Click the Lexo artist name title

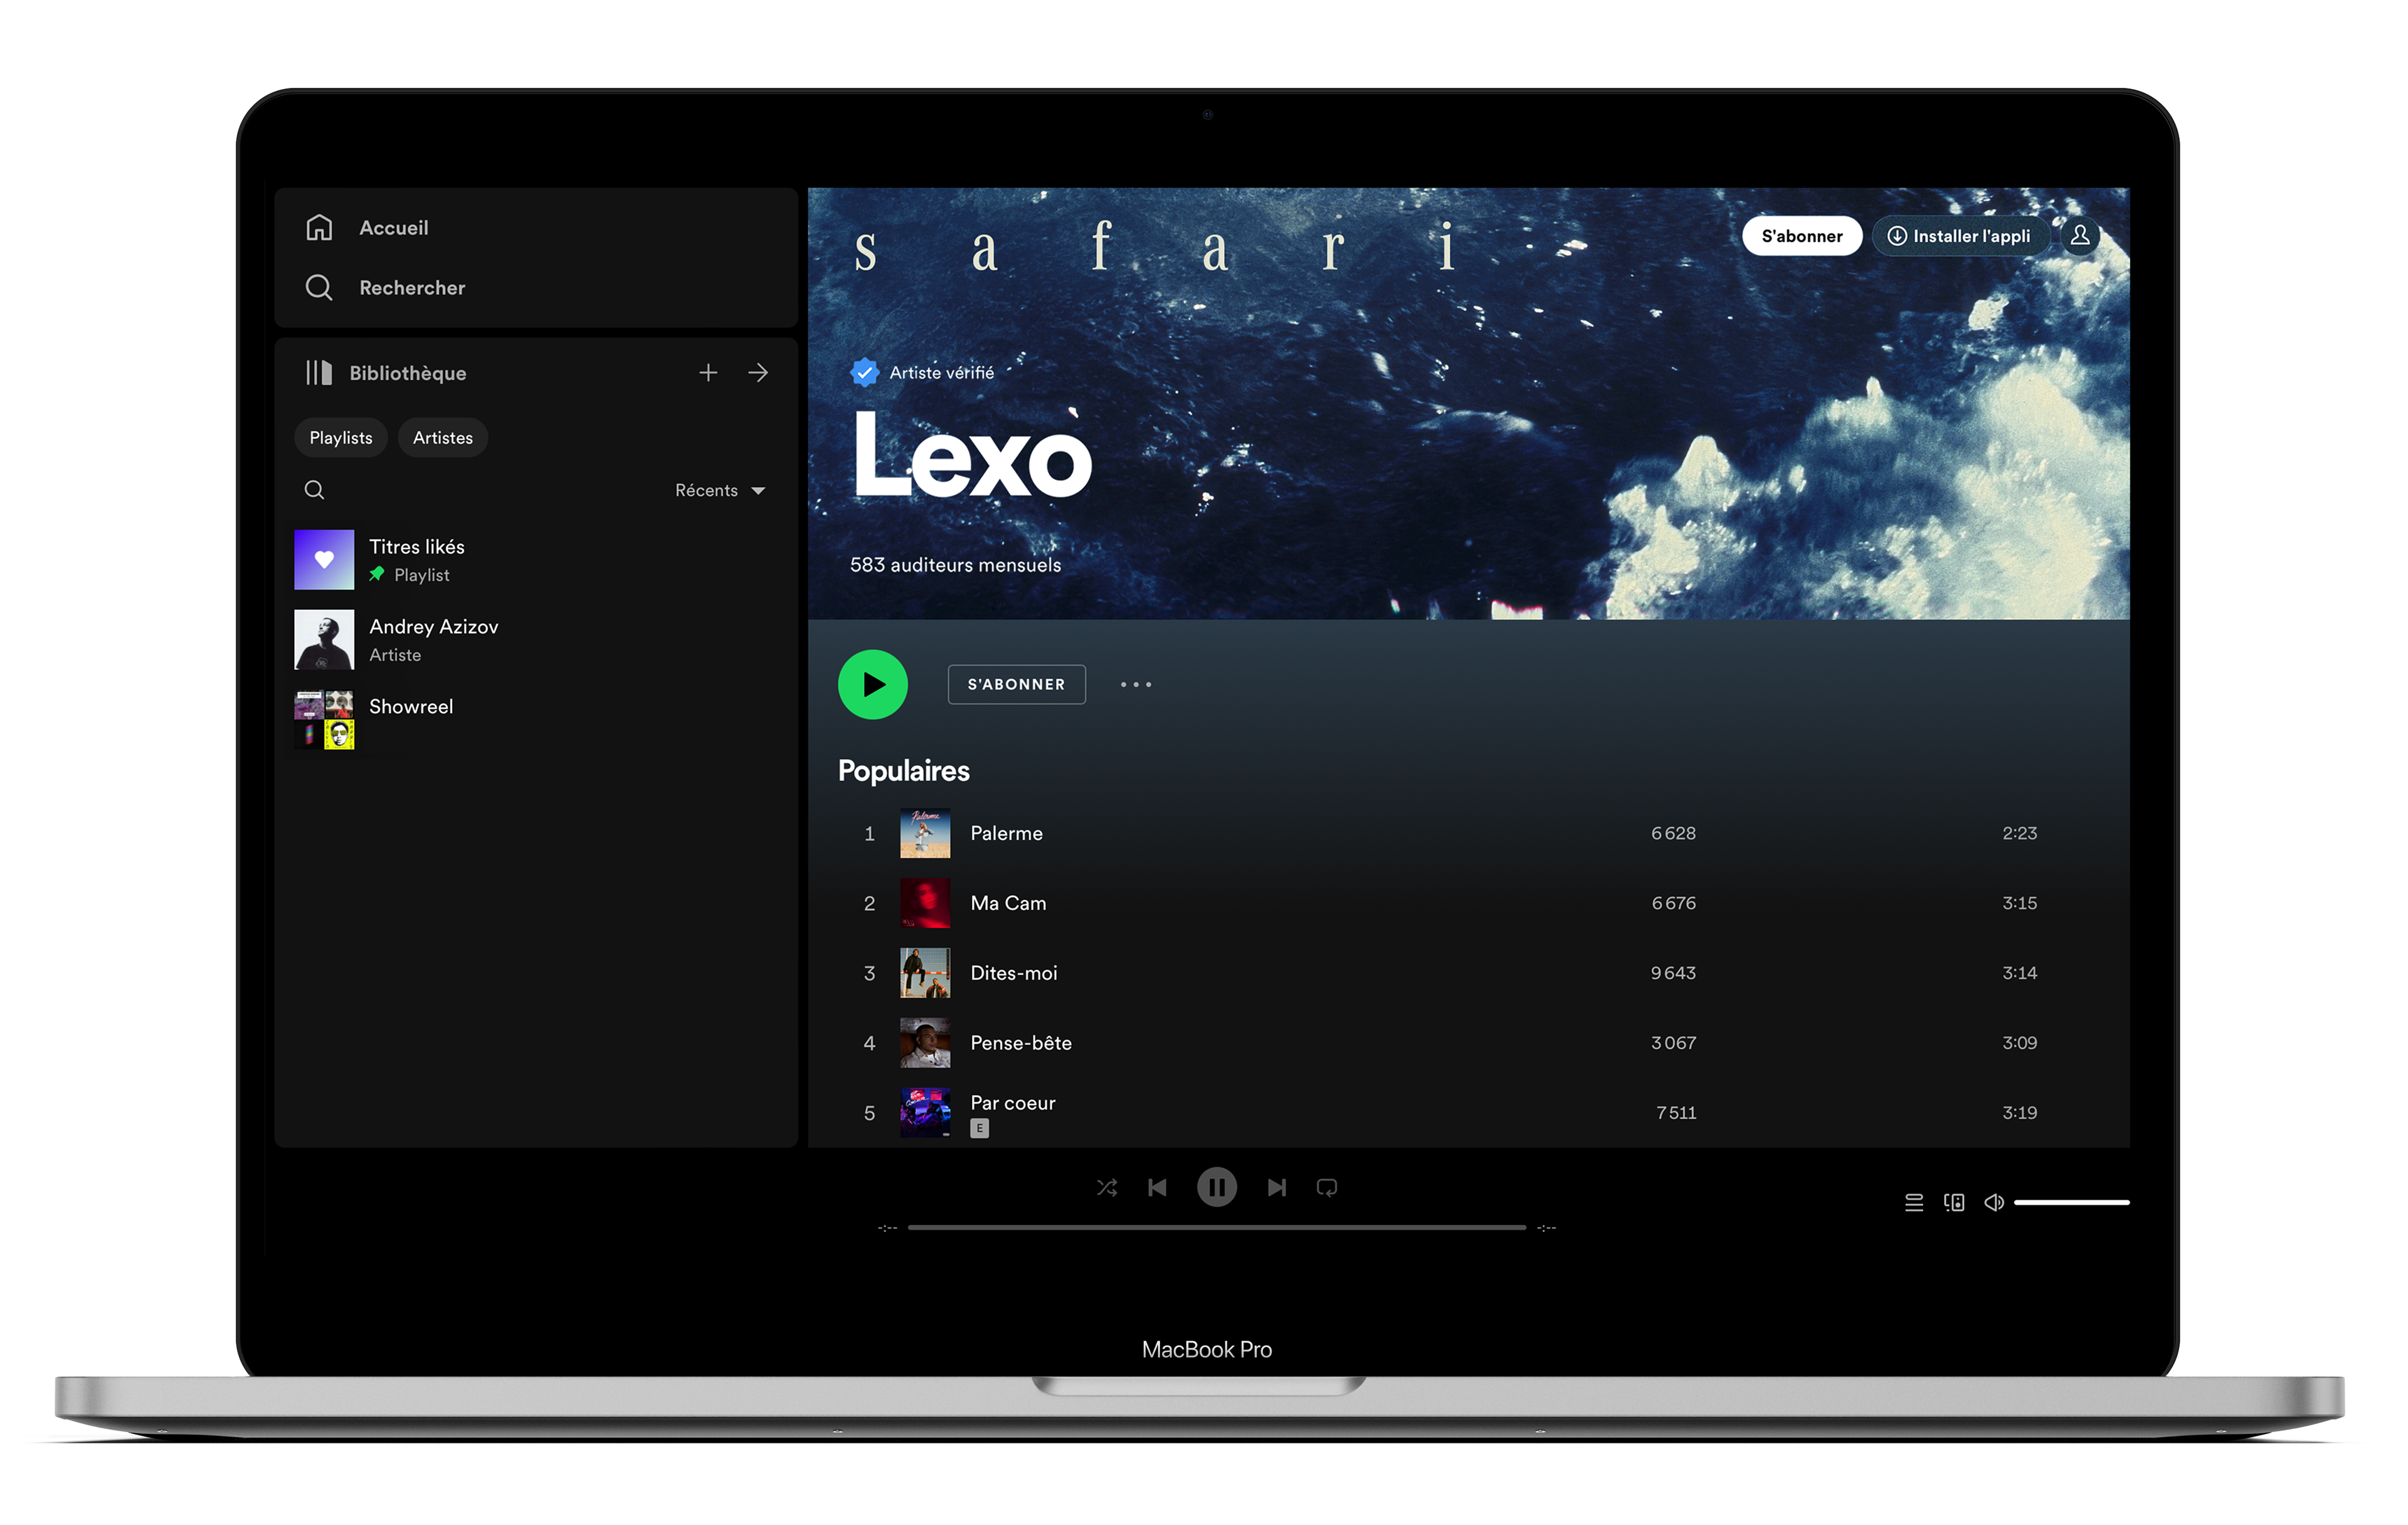click(x=972, y=454)
